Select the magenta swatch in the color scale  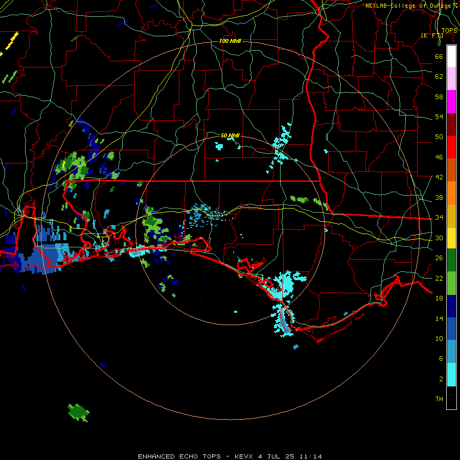[451, 102]
